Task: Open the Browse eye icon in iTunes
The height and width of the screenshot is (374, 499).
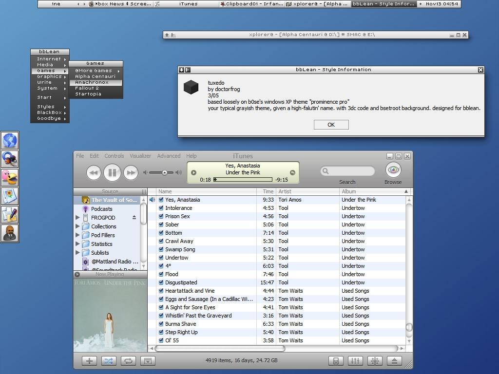Action: [x=393, y=170]
